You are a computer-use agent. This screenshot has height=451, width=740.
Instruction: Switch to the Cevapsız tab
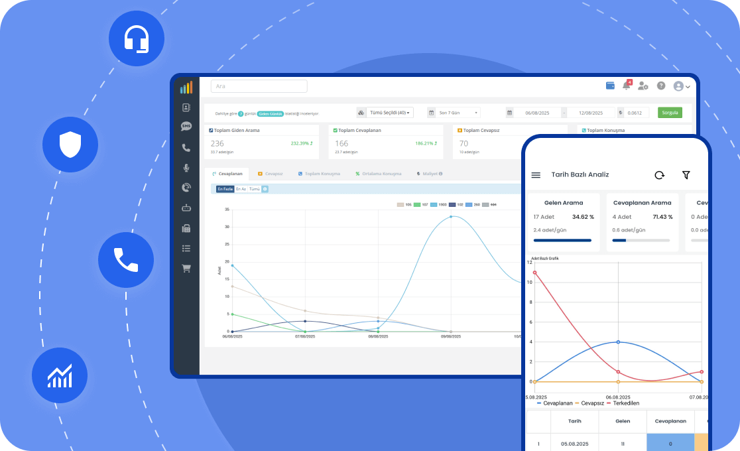(x=271, y=174)
